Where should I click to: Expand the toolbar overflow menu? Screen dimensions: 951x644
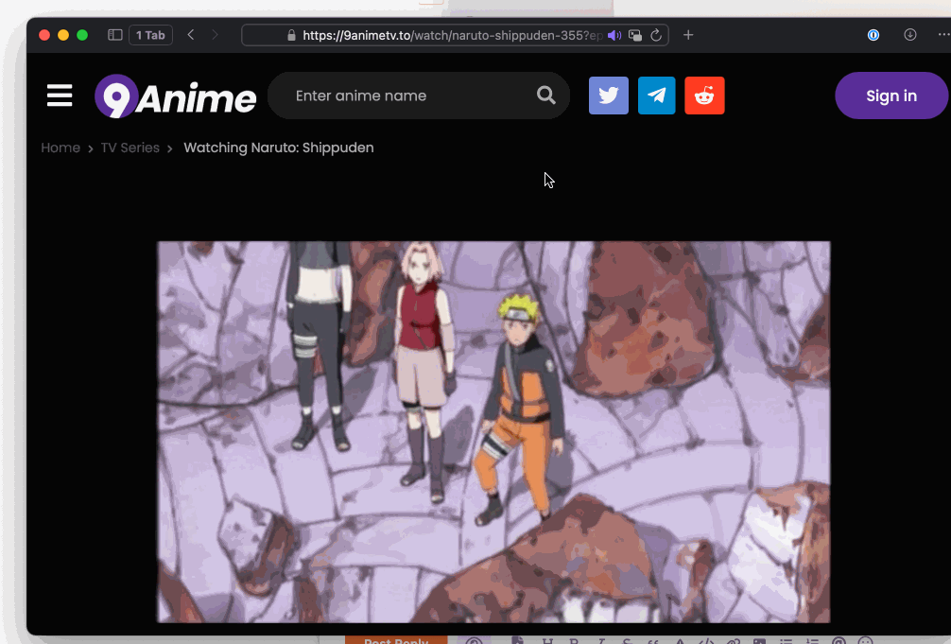[x=943, y=35]
